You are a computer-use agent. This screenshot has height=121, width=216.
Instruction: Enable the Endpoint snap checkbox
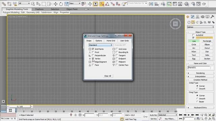[x=117, y=58]
